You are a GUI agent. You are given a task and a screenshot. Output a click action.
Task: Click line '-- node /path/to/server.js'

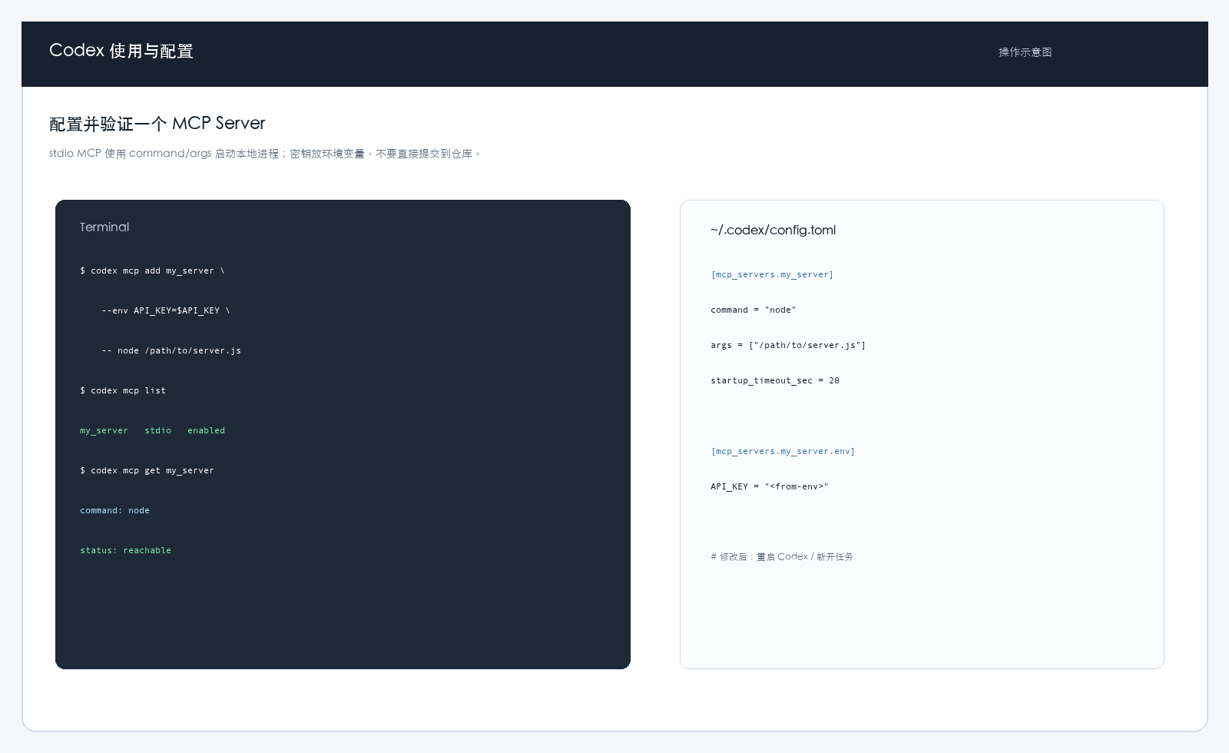pyautogui.click(x=171, y=350)
